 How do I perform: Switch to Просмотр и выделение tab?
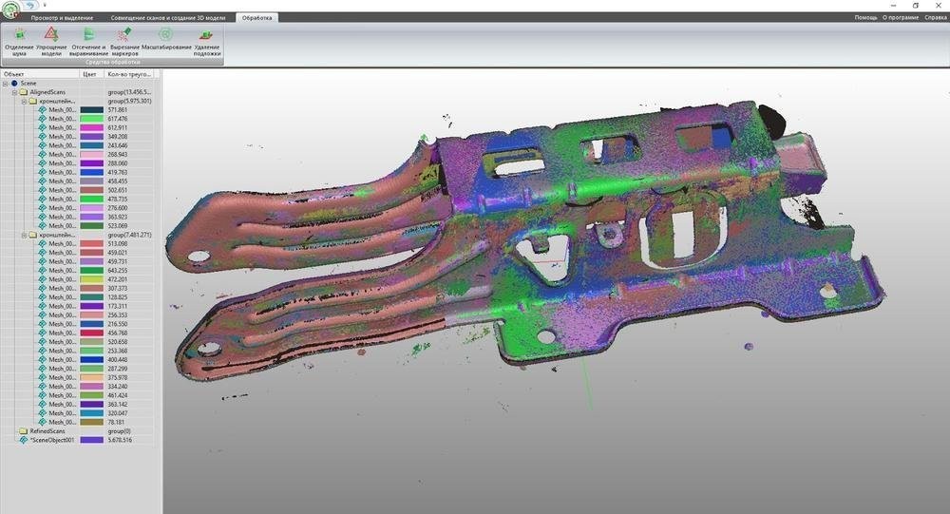(62, 18)
